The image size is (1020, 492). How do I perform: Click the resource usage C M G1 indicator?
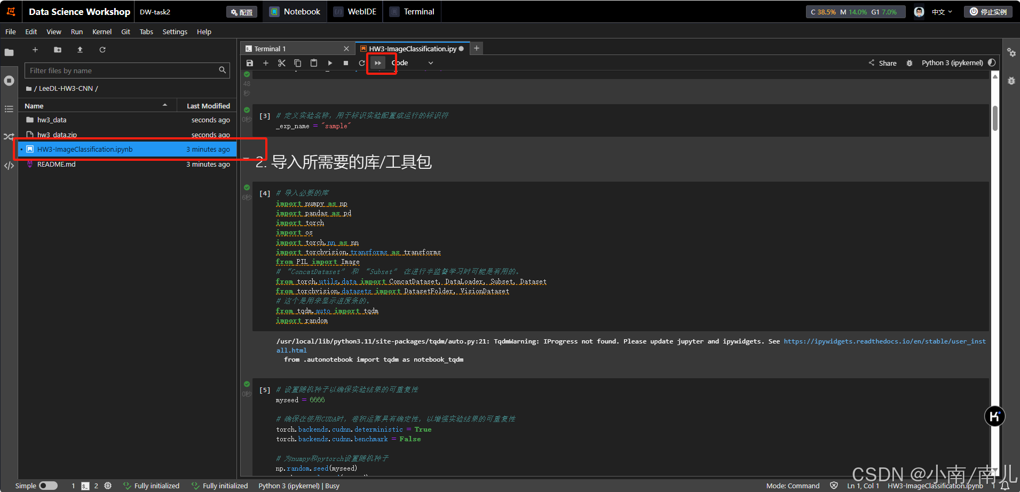[x=856, y=12]
